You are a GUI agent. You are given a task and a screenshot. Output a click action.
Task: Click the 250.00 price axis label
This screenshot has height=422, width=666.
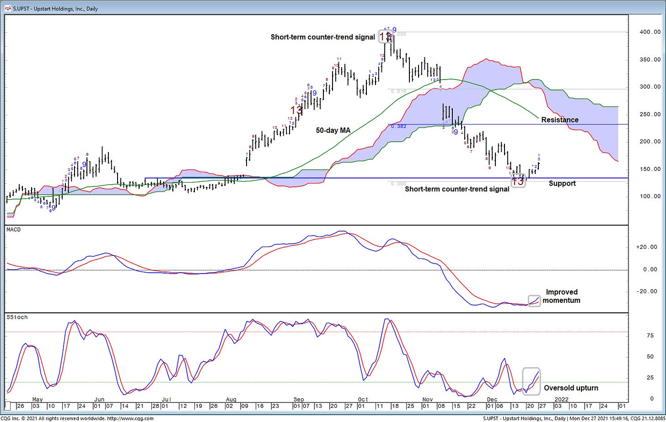tap(650, 114)
